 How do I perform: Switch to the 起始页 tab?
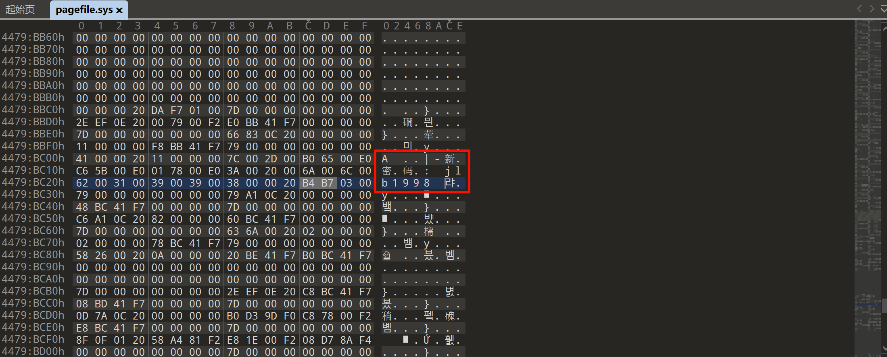tap(20, 9)
